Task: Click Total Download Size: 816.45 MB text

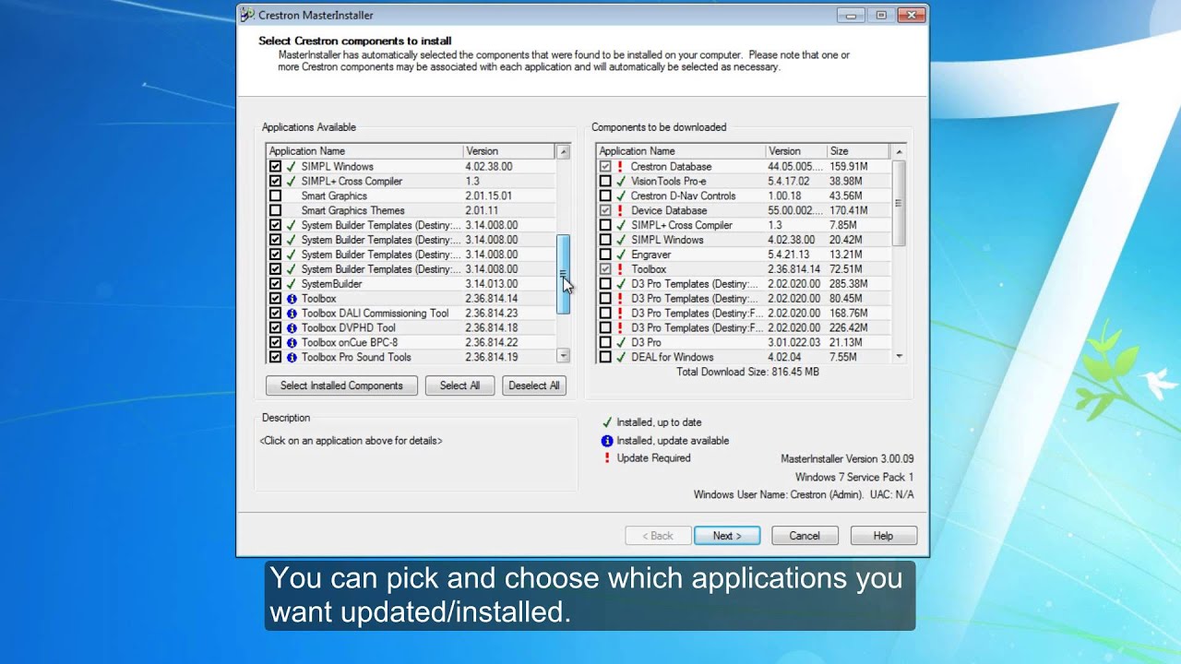Action: [x=747, y=372]
